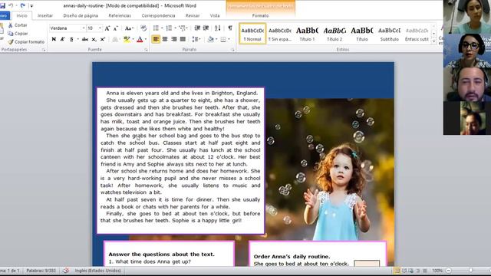
Task: Decrease font size with shrink icon
Action: (116, 28)
